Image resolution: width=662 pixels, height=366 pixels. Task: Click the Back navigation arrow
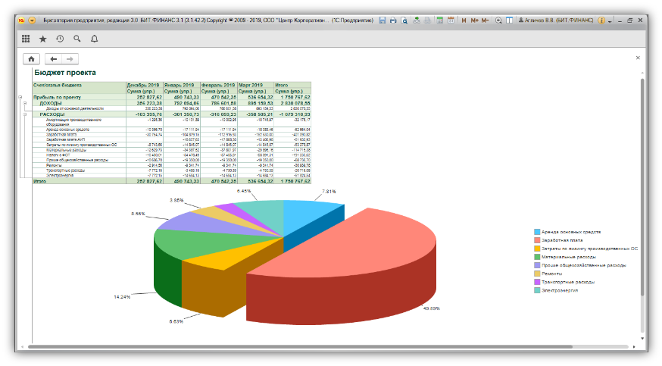52,58
